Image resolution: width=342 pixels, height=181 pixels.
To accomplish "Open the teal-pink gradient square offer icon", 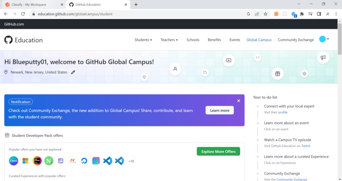I will 96,161.
